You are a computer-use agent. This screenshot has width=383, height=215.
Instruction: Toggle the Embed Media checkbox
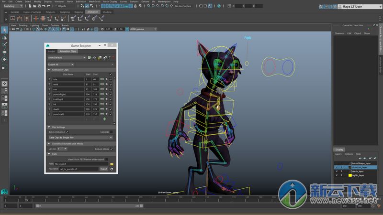pyautogui.click(x=112, y=149)
